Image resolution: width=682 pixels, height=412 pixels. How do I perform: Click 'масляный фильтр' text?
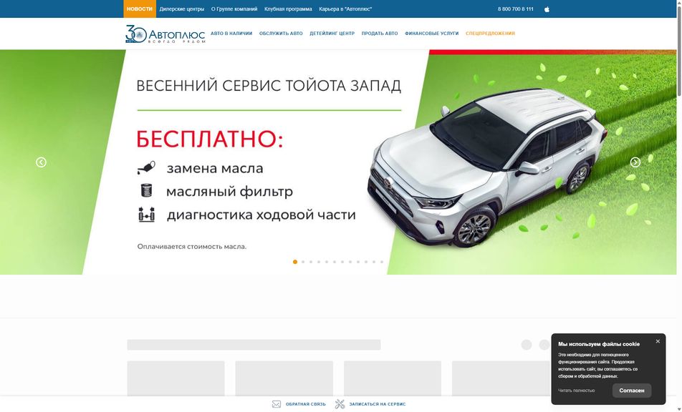tap(229, 192)
